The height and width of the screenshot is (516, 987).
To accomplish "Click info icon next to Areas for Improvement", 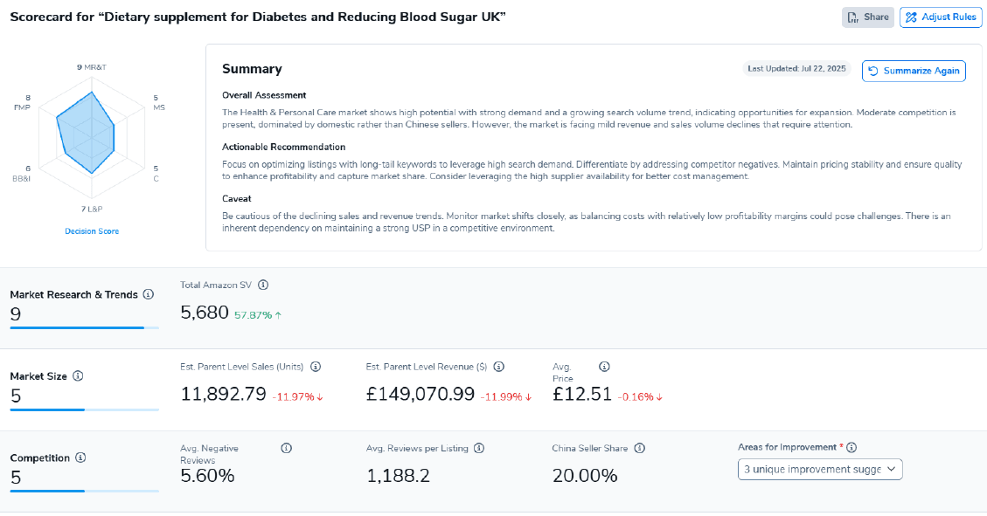I will [x=851, y=447].
